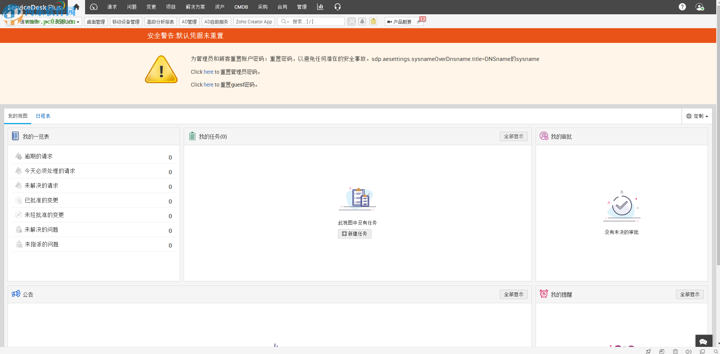
Task: Click the 新建任务 new task button
Action: [x=354, y=234]
